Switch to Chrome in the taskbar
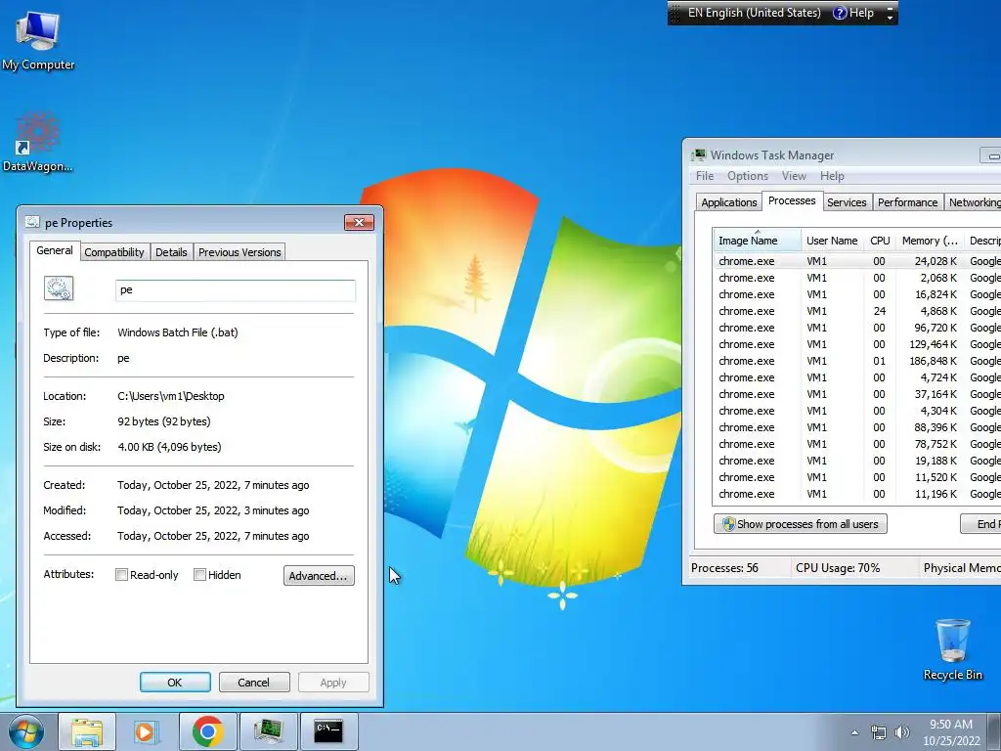The image size is (1001, 751). 207,731
